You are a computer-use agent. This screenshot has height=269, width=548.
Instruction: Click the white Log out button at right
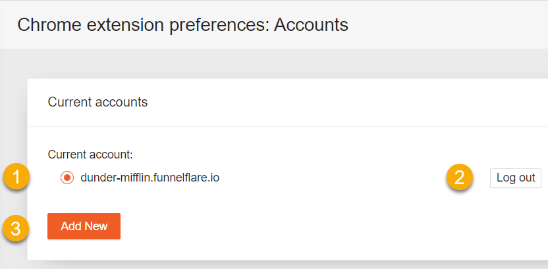[x=516, y=178]
